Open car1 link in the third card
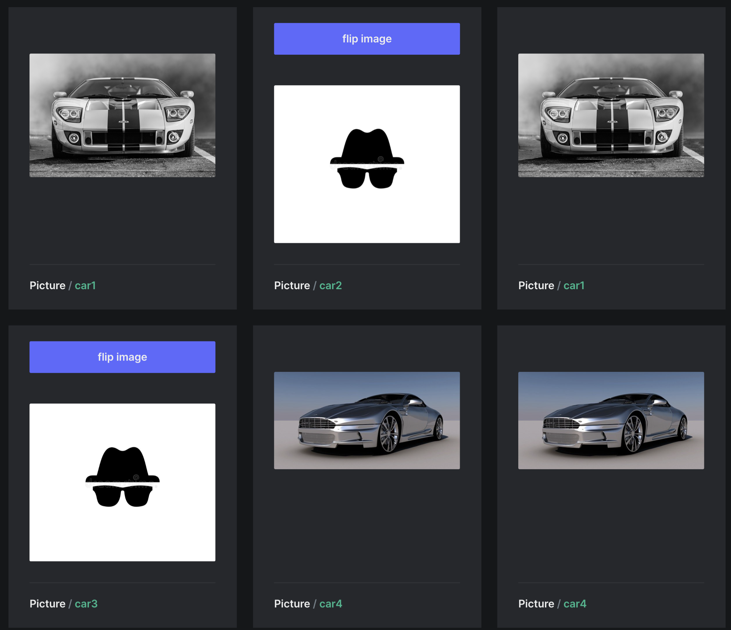This screenshot has height=630, width=731. click(574, 285)
